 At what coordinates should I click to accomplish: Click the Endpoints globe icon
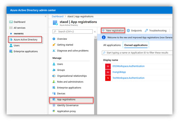[128, 30]
